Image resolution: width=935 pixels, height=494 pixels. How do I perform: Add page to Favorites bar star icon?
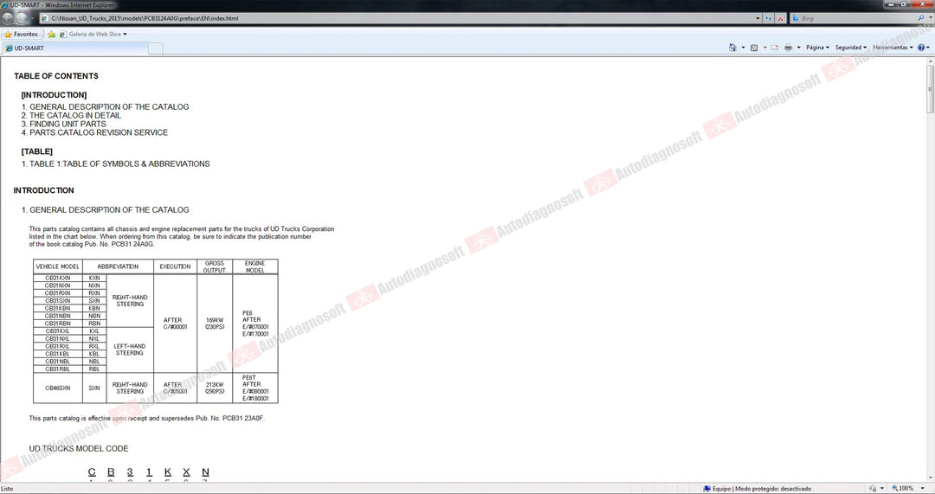tap(51, 34)
